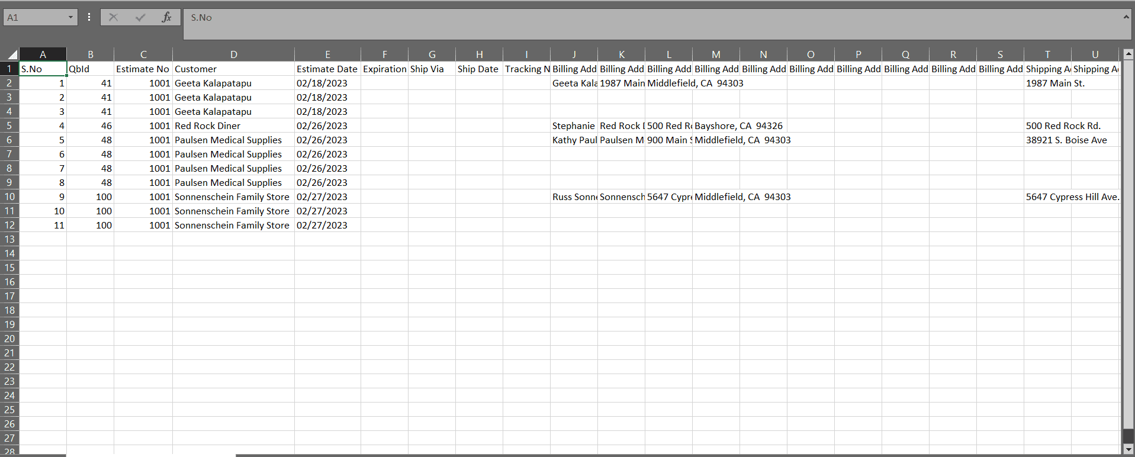The height and width of the screenshot is (457, 1135).
Task: Select Sonnenschein Family Store cell in row 10
Action: click(233, 197)
